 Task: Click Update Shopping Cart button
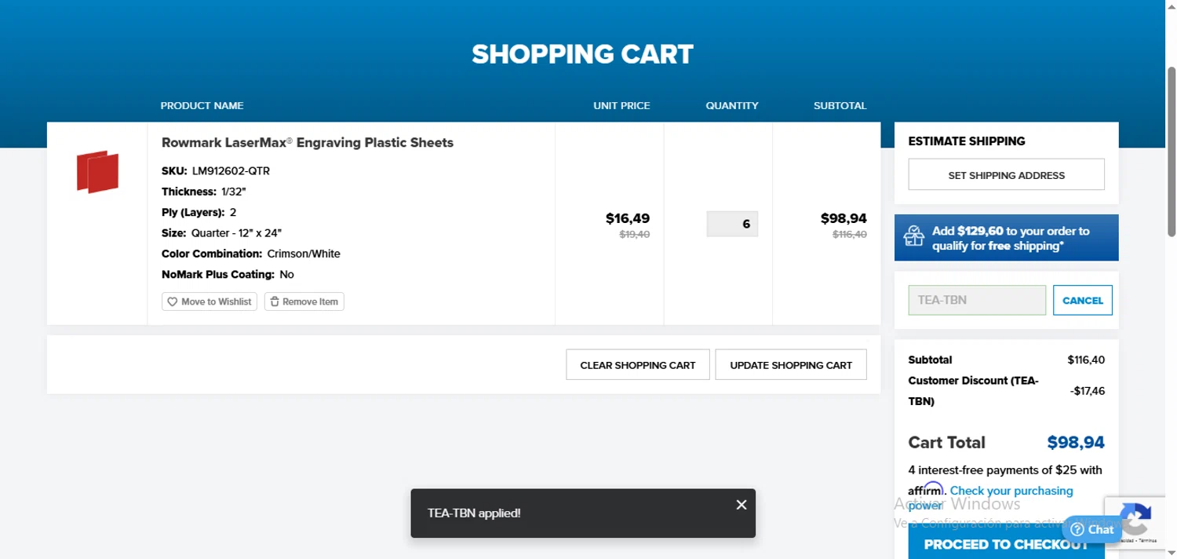coord(791,364)
